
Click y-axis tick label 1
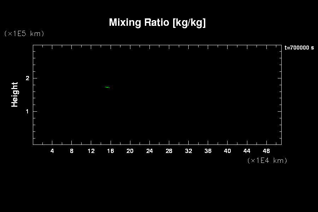tap(27, 111)
